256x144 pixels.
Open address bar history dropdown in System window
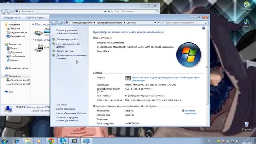click(155, 23)
